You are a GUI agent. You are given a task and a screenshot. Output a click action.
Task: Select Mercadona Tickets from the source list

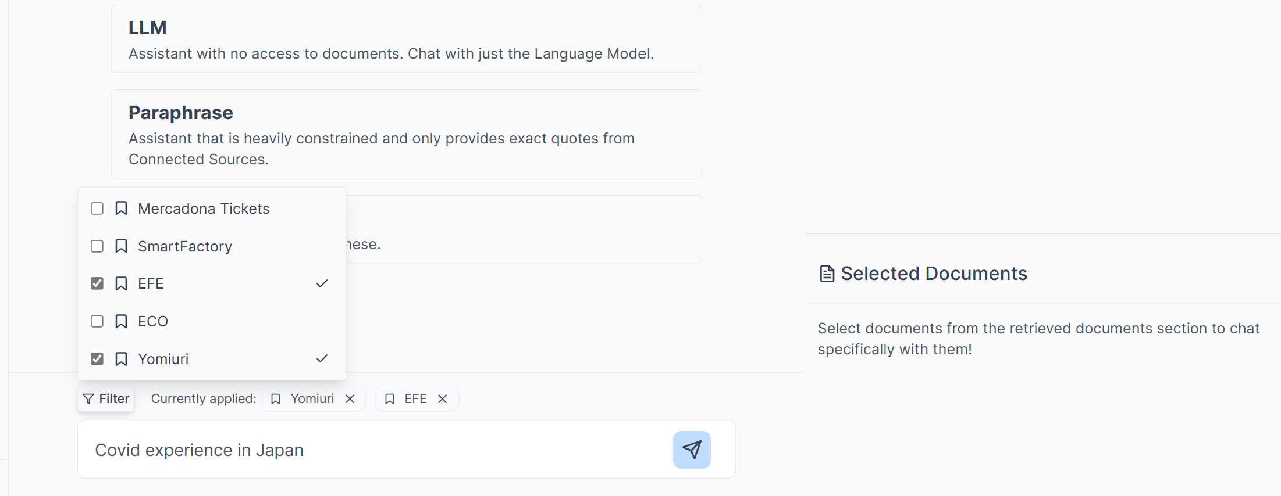pos(203,208)
